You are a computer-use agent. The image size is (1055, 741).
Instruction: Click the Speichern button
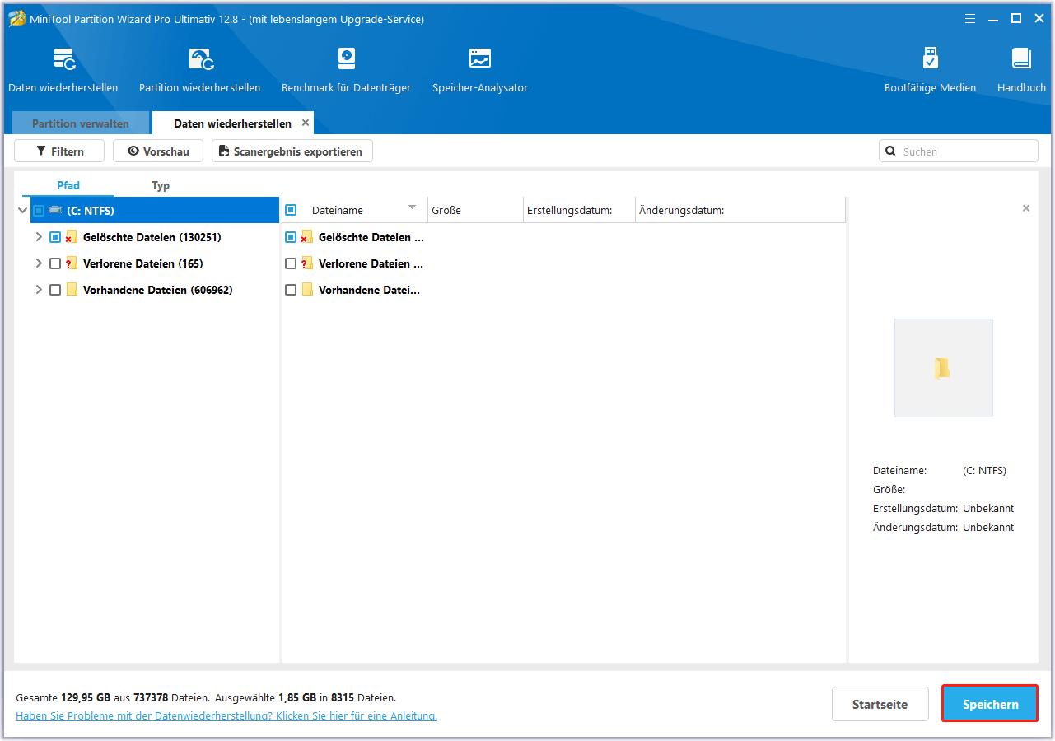tap(990, 704)
